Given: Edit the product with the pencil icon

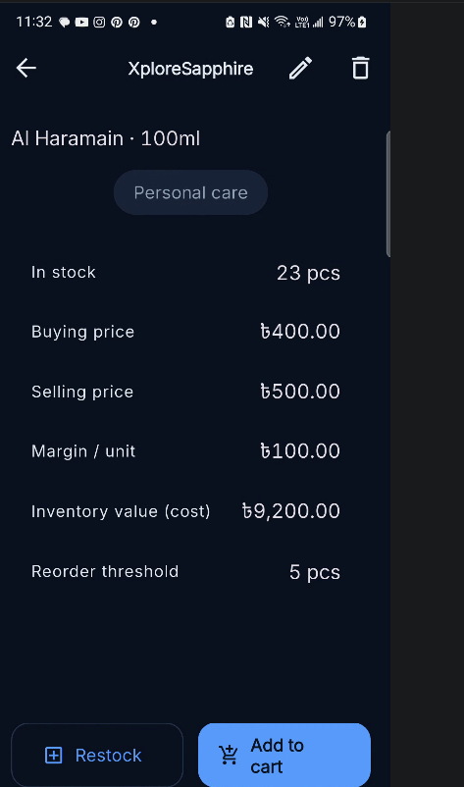Looking at the screenshot, I should click(x=300, y=69).
